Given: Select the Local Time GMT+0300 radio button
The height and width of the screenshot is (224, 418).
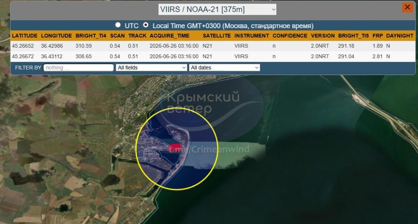Looking at the screenshot, I should click(x=146, y=25).
